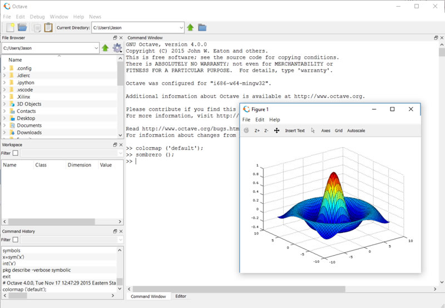This screenshot has width=445, height=308.
Task: Undock the Workspace panel
Action: 115,145
